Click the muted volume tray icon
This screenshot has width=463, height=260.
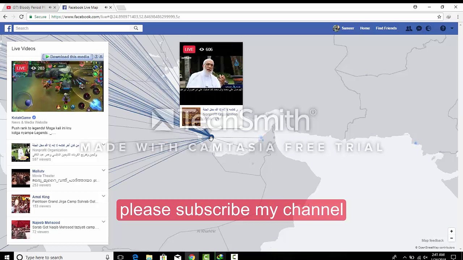pyautogui.click(x=425, y=257)
